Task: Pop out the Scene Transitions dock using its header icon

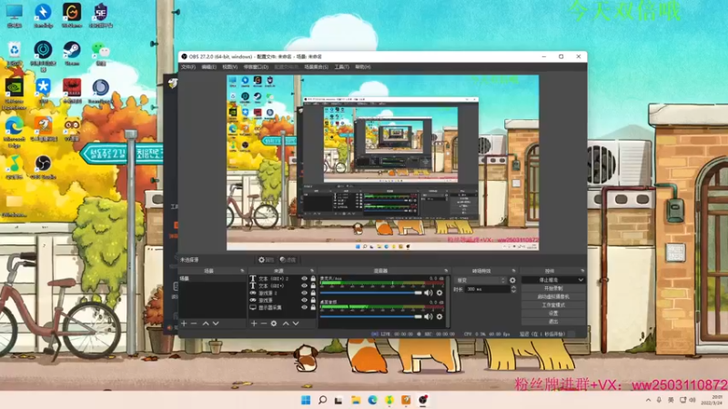Action: [513, 270]
